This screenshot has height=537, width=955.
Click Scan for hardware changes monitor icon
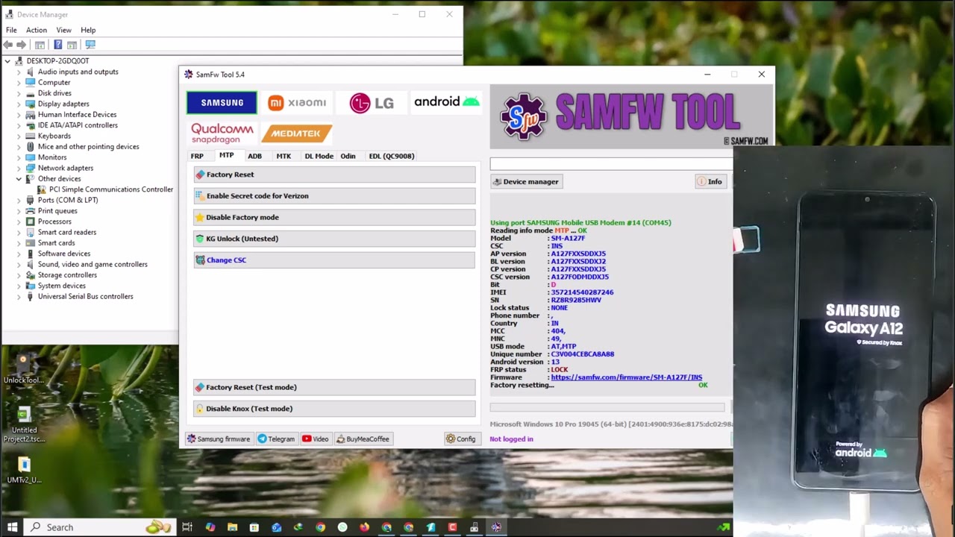pos(90,45)
